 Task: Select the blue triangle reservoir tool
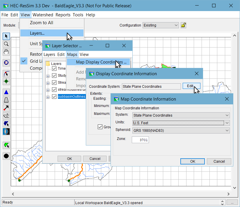click(x=6, y=92)
